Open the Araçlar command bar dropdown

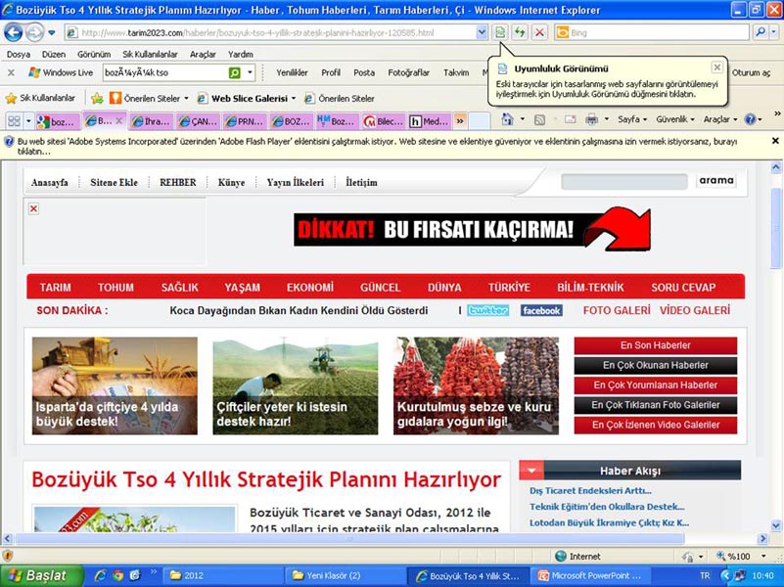[x=720, y=119]
